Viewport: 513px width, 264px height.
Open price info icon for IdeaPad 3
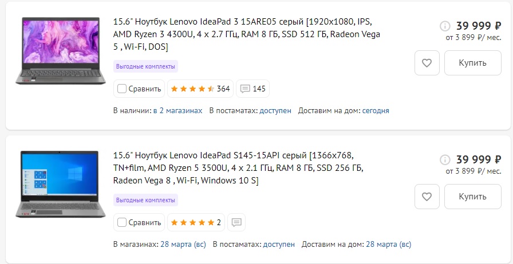(445, 26)
